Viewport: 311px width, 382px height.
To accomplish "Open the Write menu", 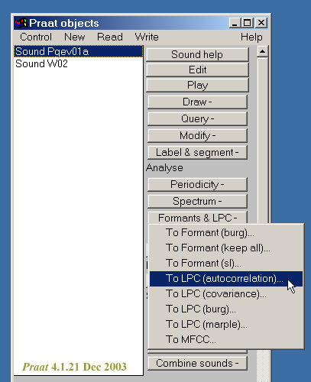I will (x=147, y=37).
